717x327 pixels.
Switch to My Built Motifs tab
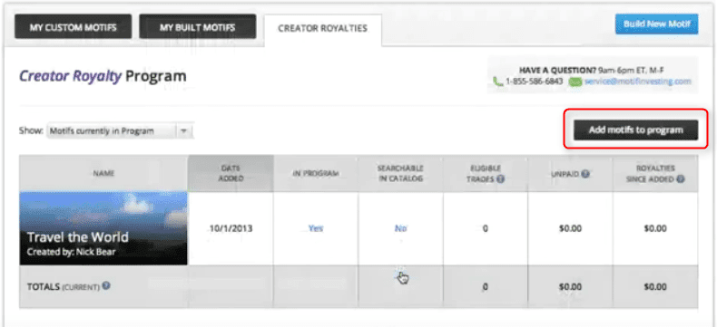198,27
